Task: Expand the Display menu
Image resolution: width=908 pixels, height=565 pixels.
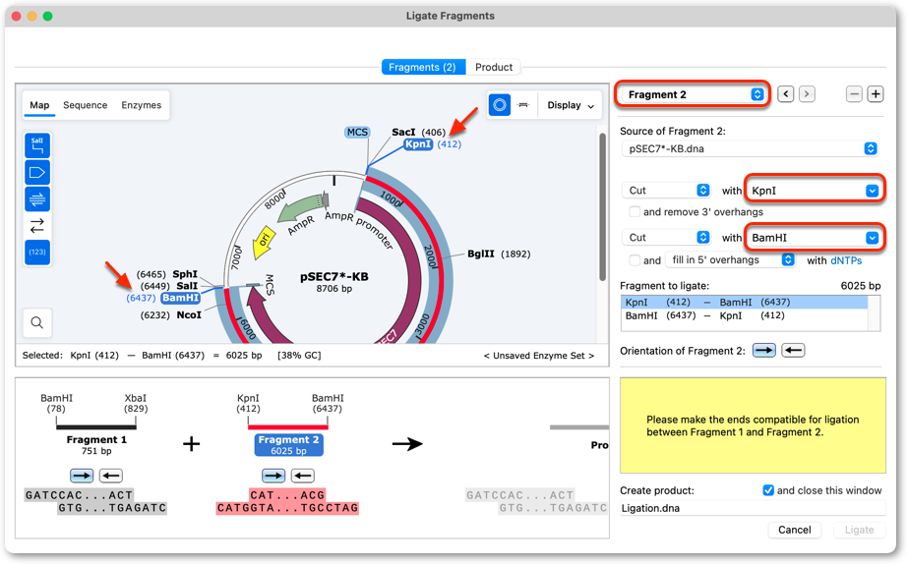Action: [571, 105]
